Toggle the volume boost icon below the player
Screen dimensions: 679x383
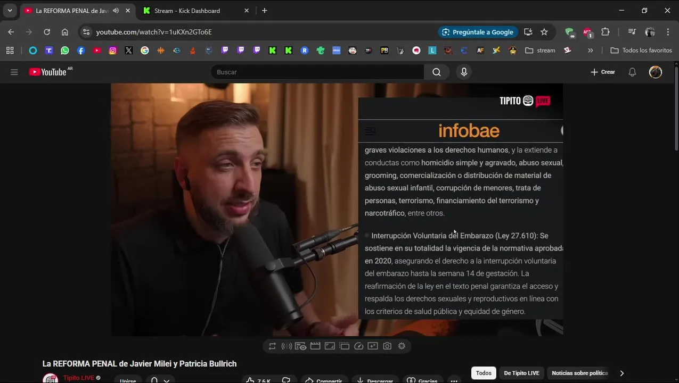(x=287, y=346)
